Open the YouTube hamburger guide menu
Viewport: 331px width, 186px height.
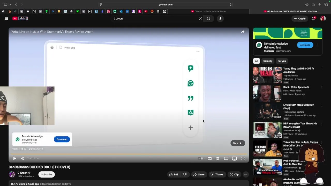pos(6,19)
